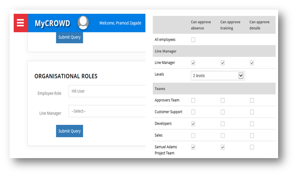Image resolution: width=296 pixels, height=176 pixels.
Task: Check Approvers Team can approve absence
Action: [x=193, y=100]
